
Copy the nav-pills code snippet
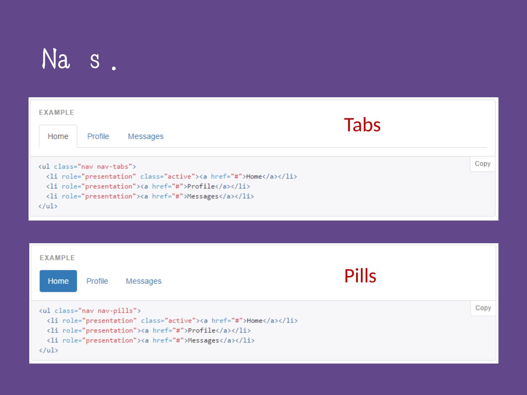tap(483, 308)
